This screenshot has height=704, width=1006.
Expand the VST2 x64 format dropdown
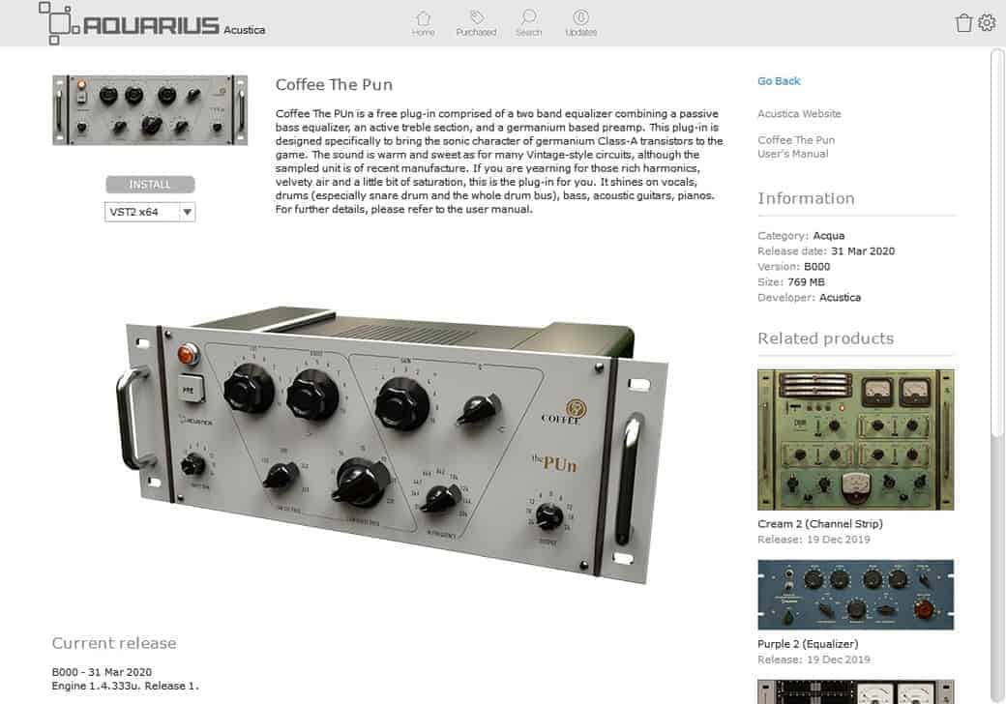188,212
